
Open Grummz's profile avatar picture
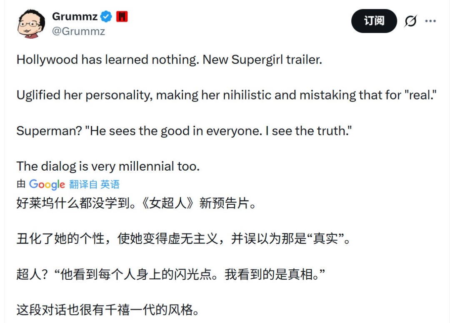tap(31, 24)
